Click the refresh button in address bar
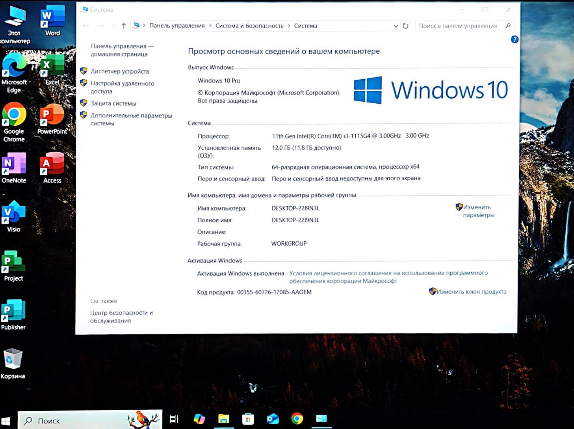The image size is (574, 429). [x=405, y=26]
